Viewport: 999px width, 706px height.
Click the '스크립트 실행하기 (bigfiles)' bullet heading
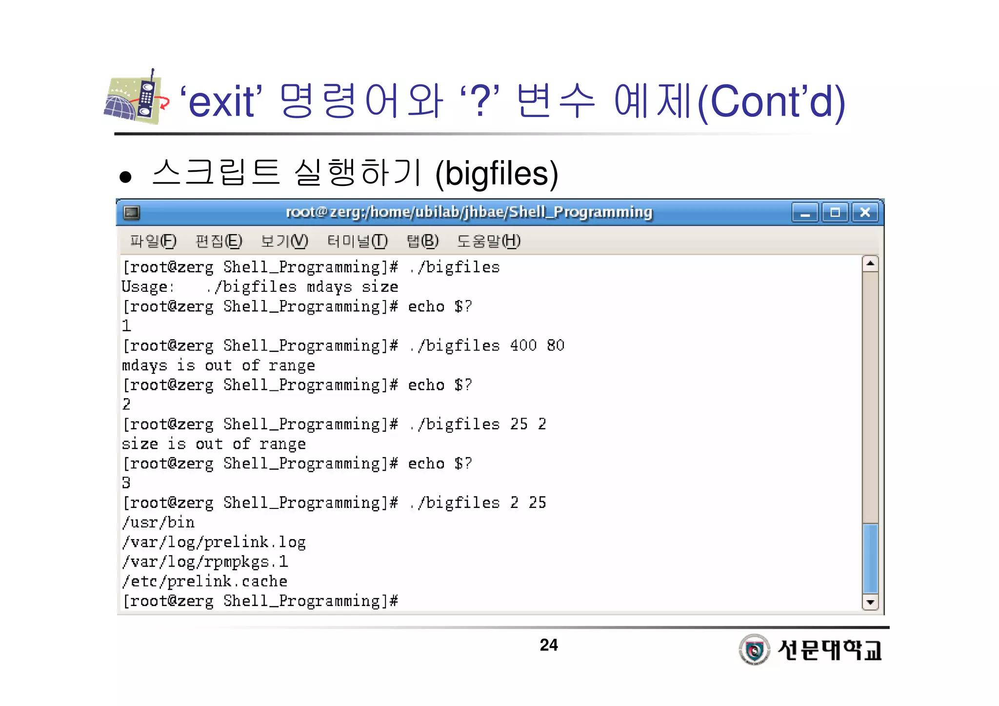click(356, 173)
